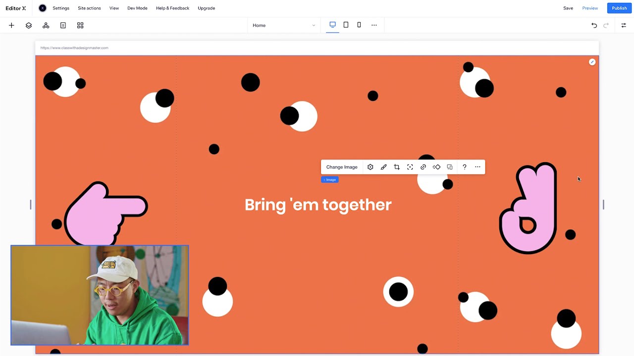The width and height of the screenshot is (634, 356).
Task: Click the Publish button
Action: point(619,8)
